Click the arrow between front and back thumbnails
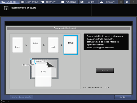Screen dimensions: 137x103 point(44,45)
